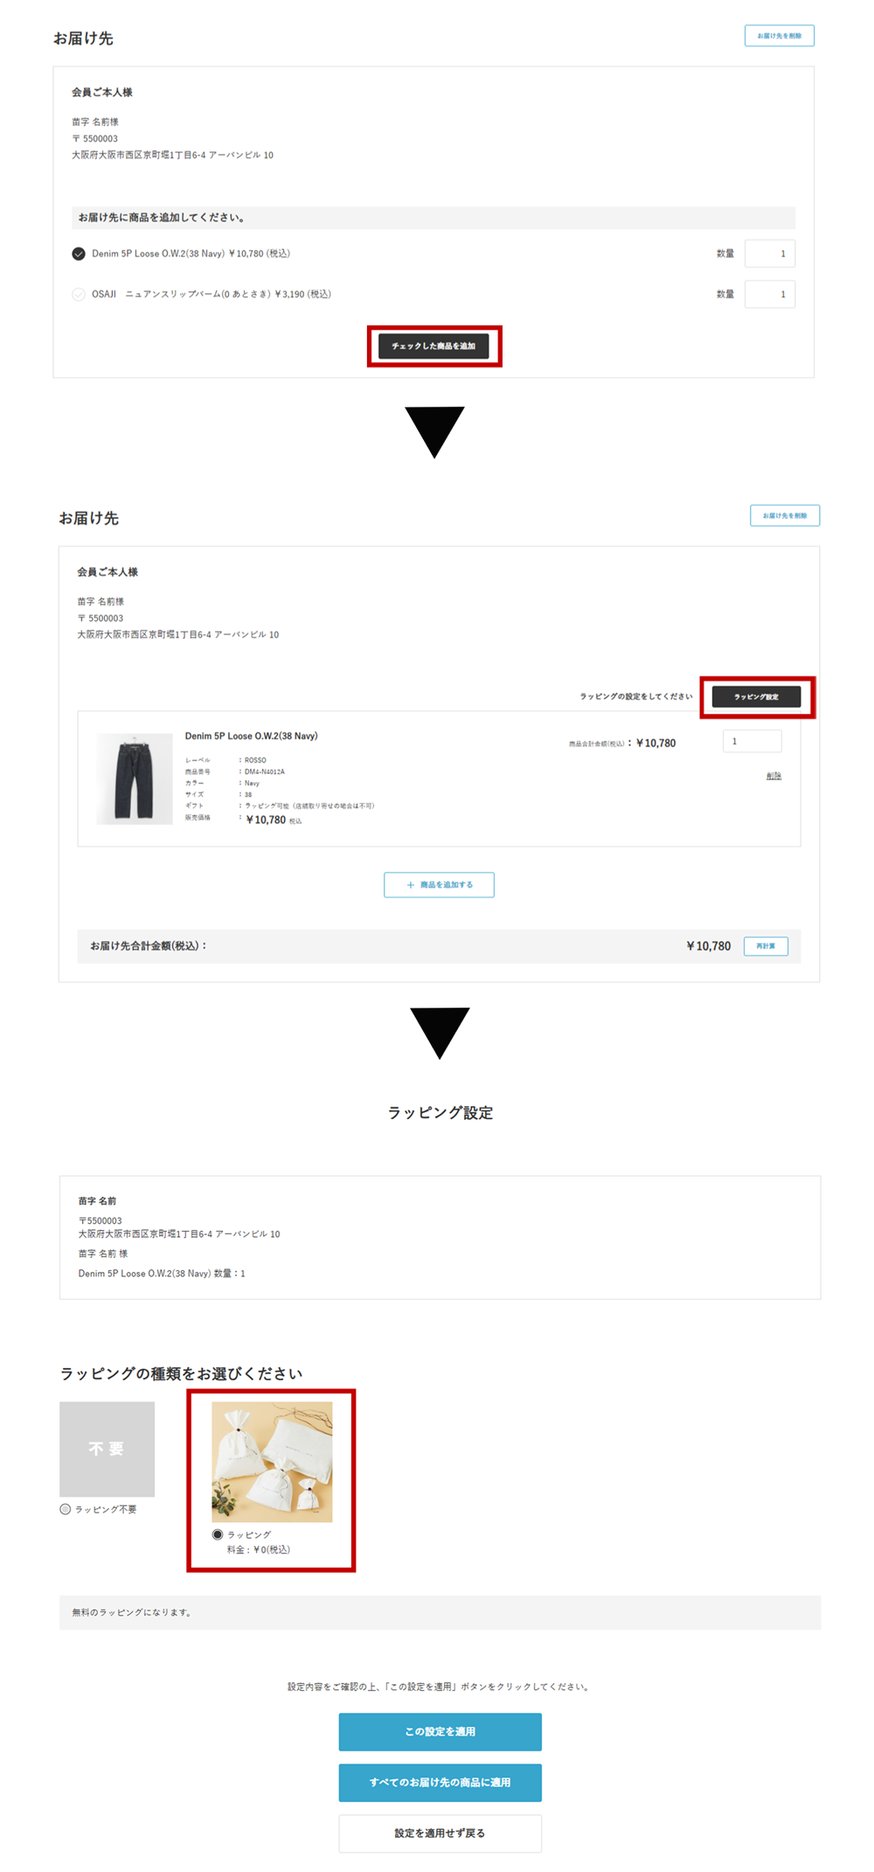This screenshot has width=874, height=1872.
Task: Click the gift wrapping bags image
Action: [272, 1462]
